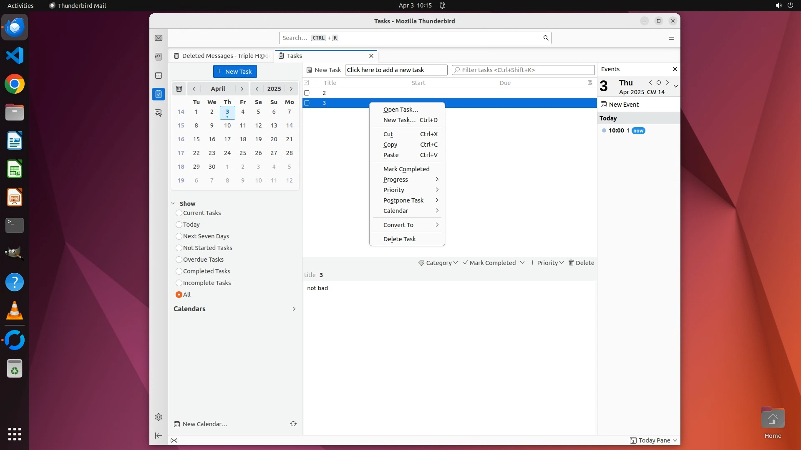Click the Settings gear in the sidebar
The height and width of the screenshot is (450, 801).
(159, 417)
